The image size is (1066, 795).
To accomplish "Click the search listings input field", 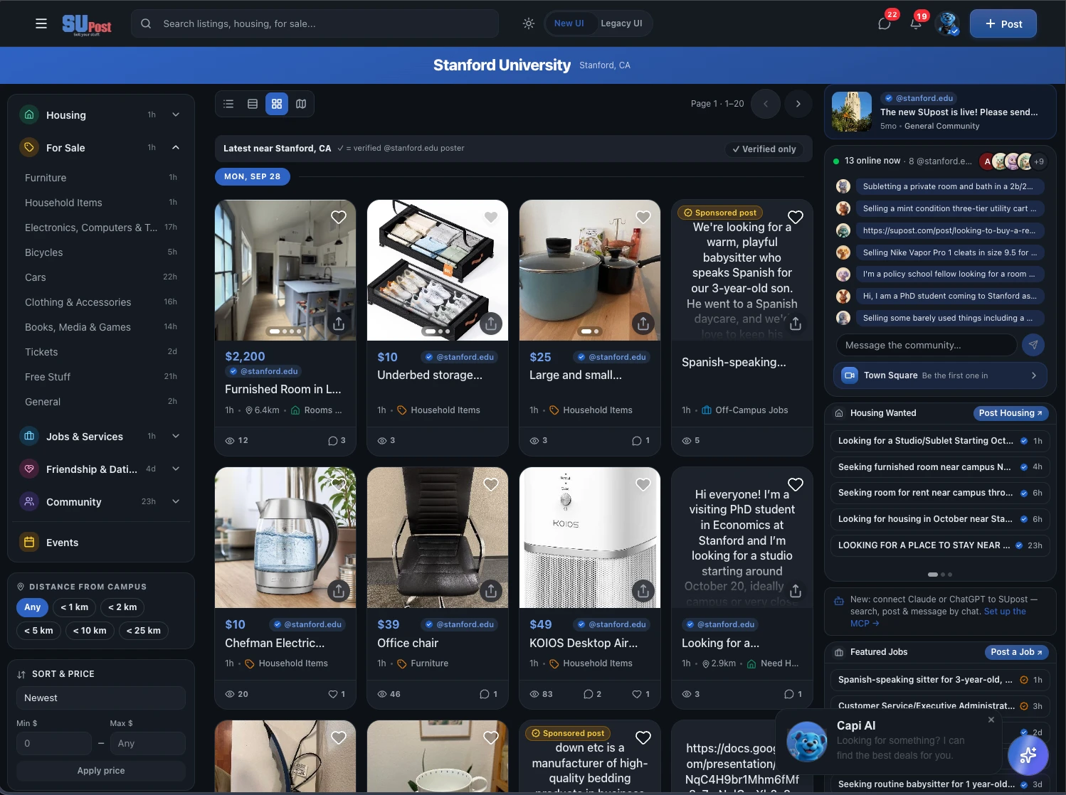I will pyautogui.click(x=315, y=23).
